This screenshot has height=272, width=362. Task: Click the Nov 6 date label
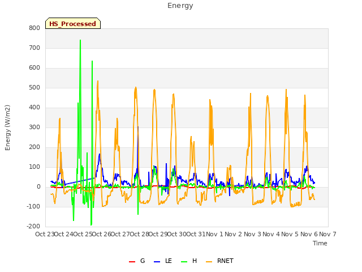tap(309, 234)
